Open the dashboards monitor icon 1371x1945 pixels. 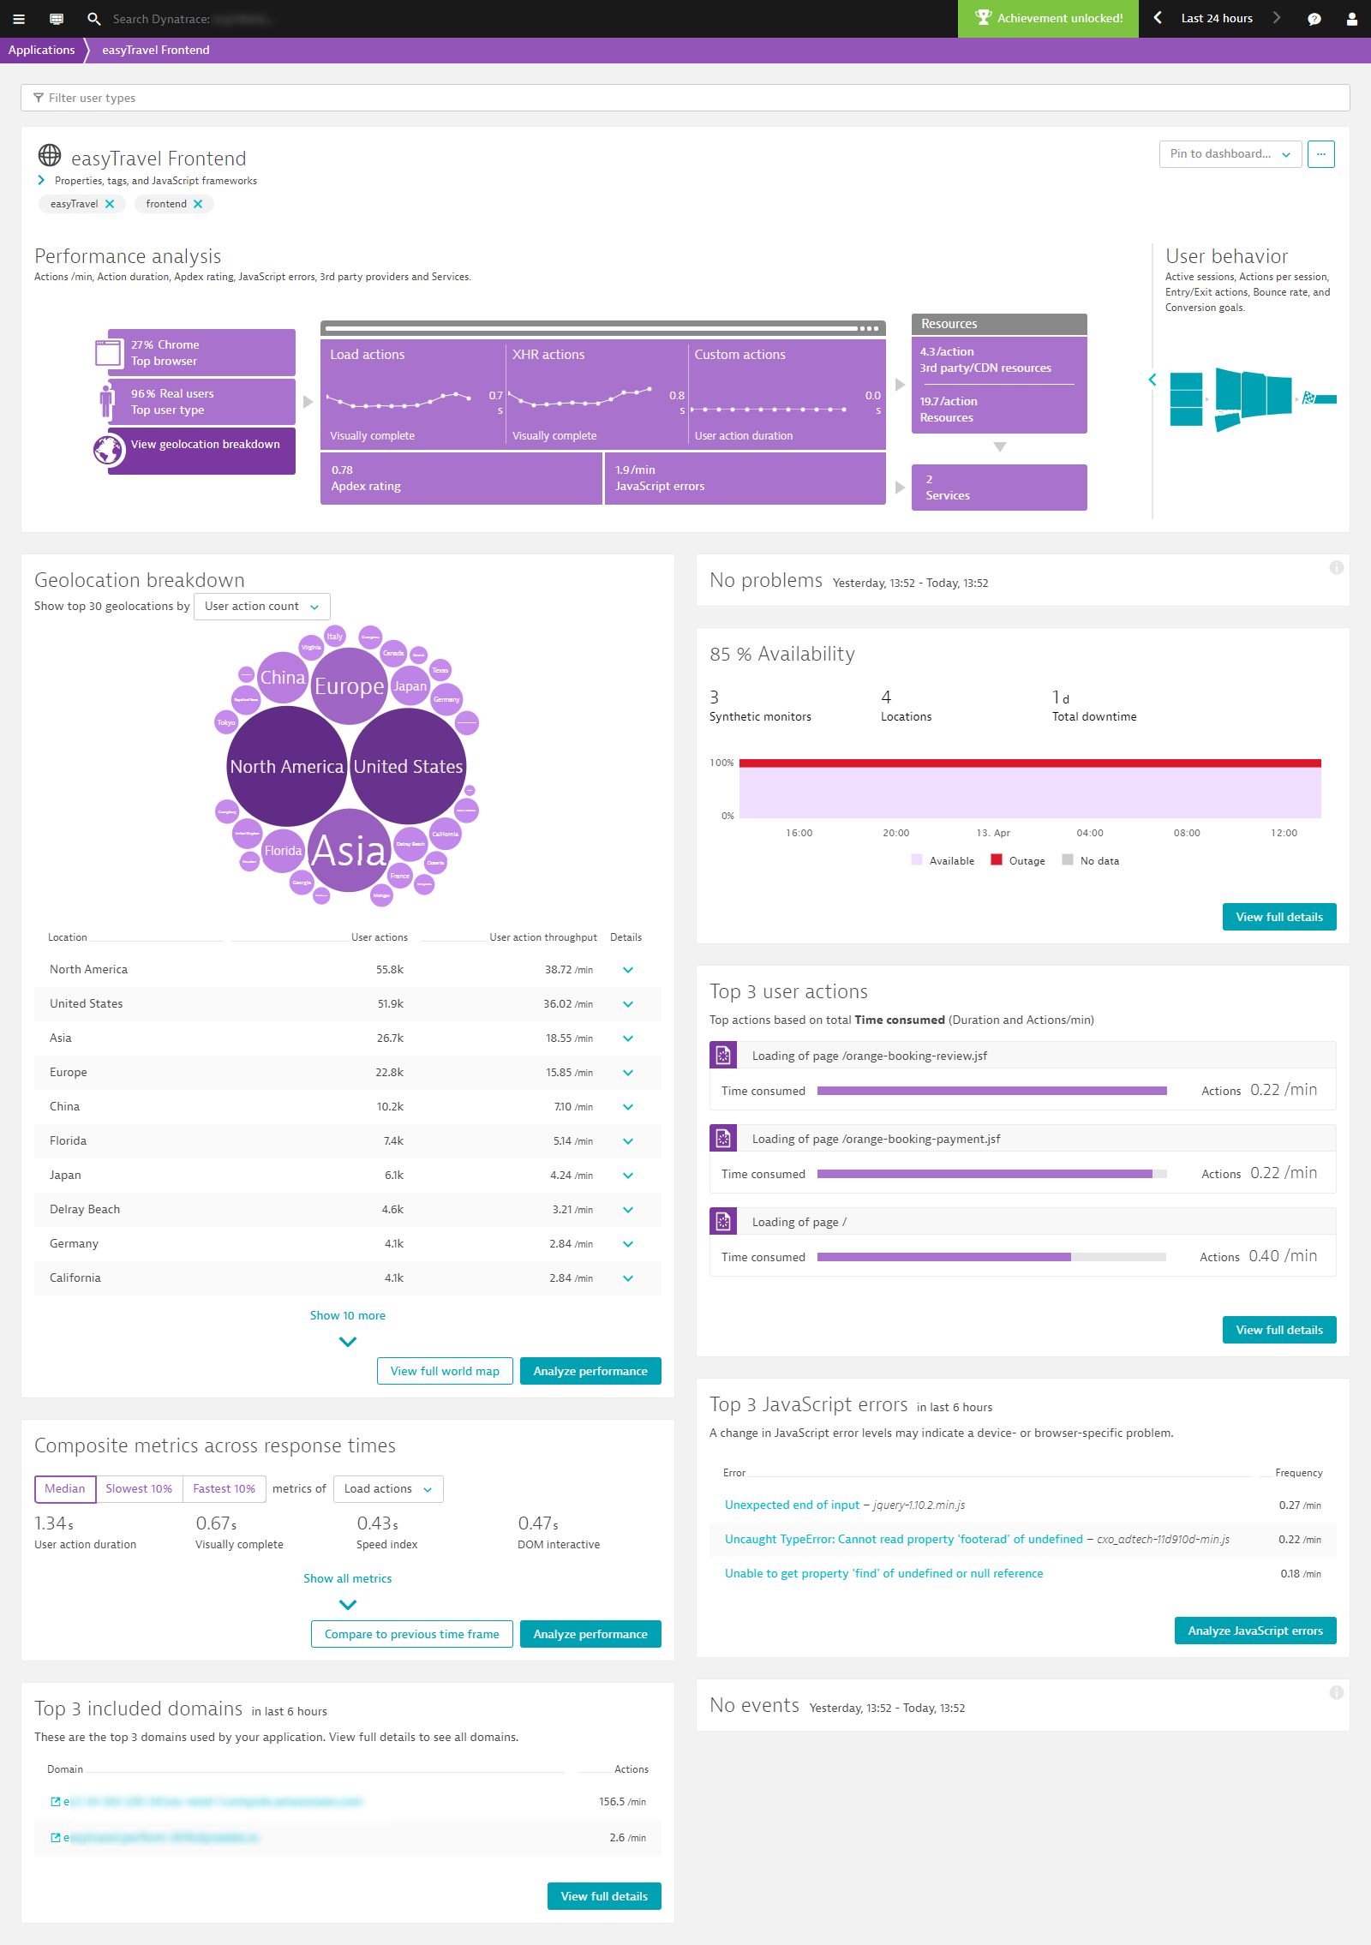click(x=57, y=19)
